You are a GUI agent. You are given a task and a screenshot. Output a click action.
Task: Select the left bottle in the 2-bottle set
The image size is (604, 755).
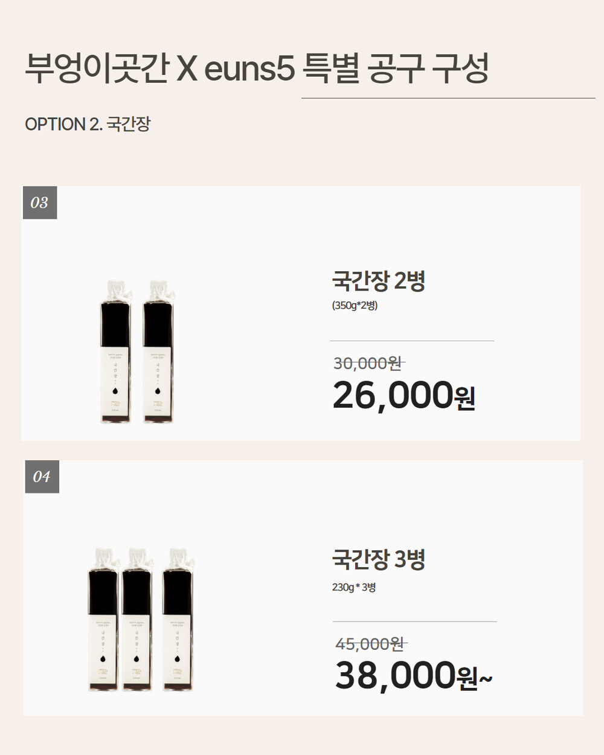115,353
